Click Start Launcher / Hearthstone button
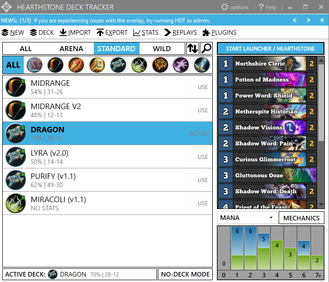 270,48
